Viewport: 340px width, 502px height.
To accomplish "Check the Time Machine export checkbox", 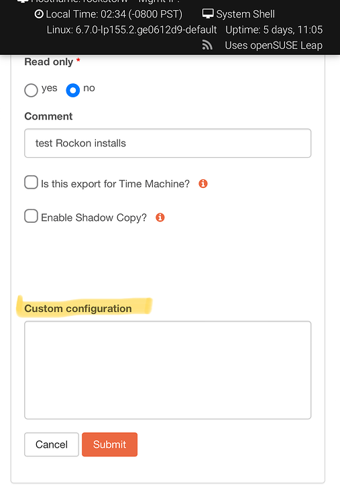I will click(31, 182).
